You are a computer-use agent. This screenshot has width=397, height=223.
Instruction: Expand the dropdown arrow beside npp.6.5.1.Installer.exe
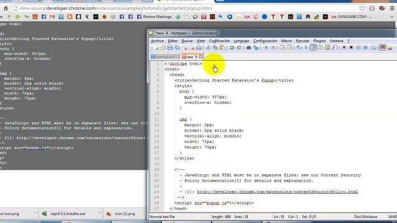click(x=100, y=213)
